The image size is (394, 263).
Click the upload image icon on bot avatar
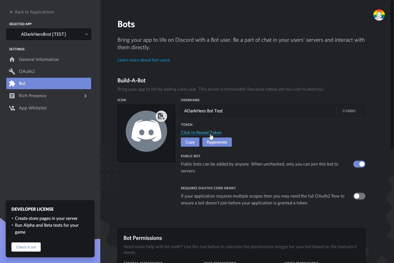(161, 116)
